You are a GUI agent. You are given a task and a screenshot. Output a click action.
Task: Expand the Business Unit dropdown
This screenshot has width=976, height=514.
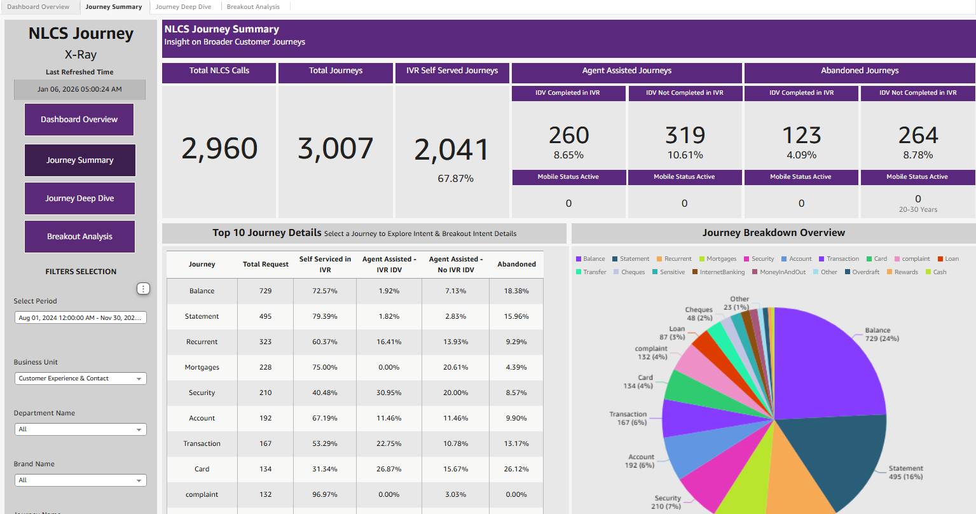point(81,379)
